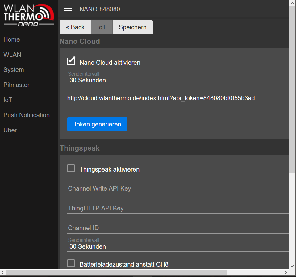
Task: Click the scroll down arrow
Action: (x=292, y=266)
